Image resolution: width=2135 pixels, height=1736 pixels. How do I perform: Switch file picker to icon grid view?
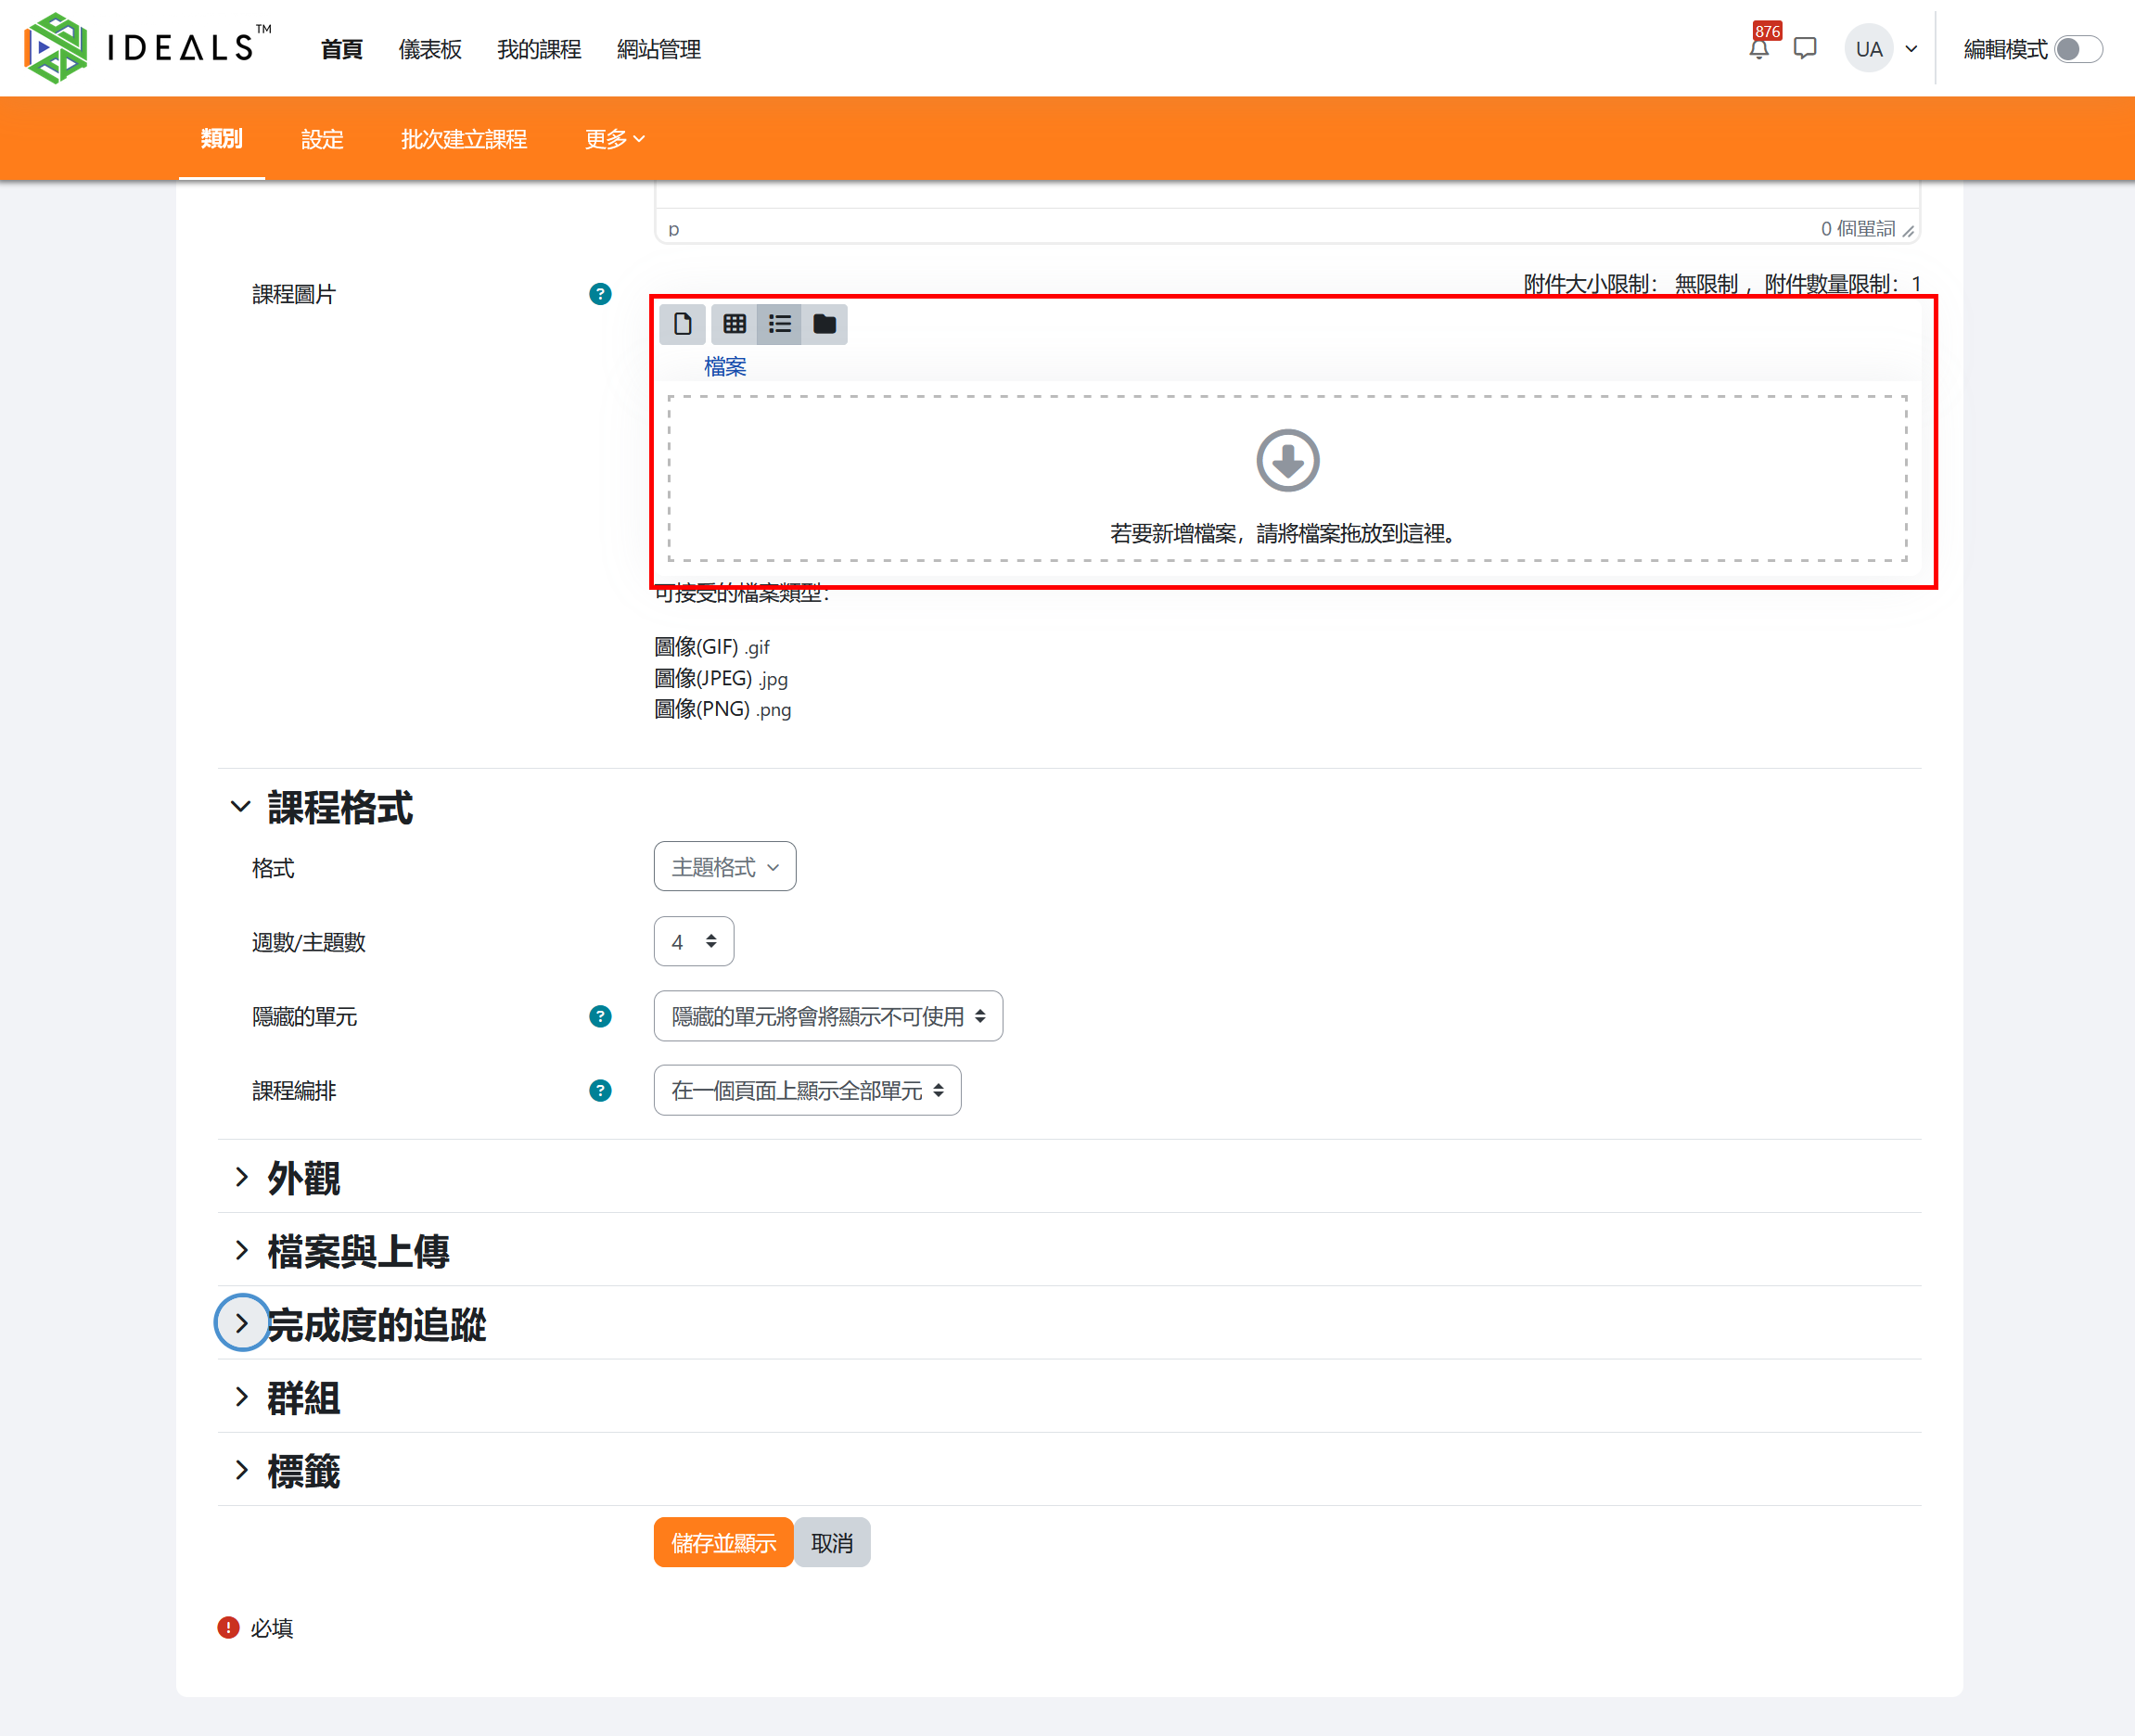(x=734, y=324)
